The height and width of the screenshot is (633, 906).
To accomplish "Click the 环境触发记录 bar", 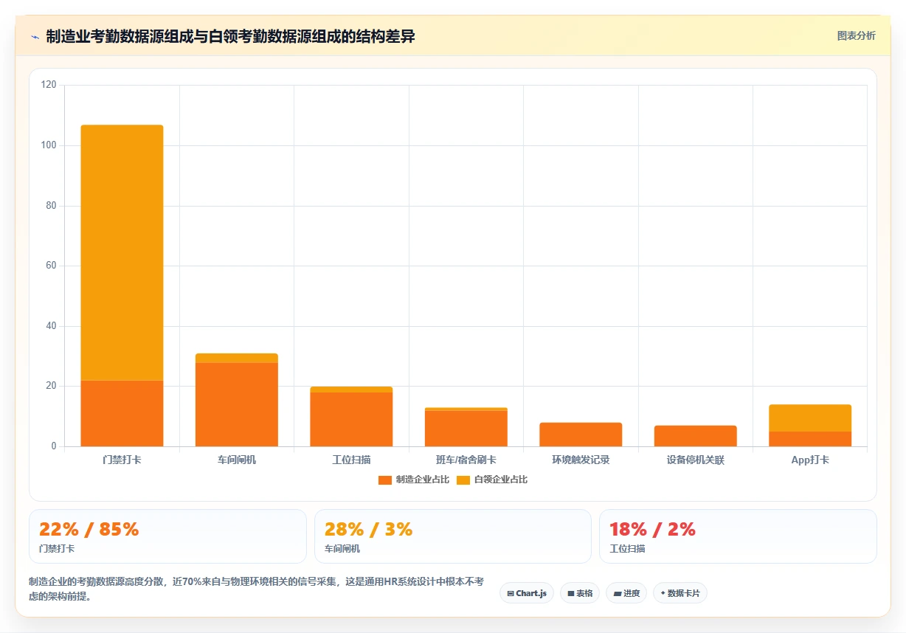I will (x=581, y=435).
